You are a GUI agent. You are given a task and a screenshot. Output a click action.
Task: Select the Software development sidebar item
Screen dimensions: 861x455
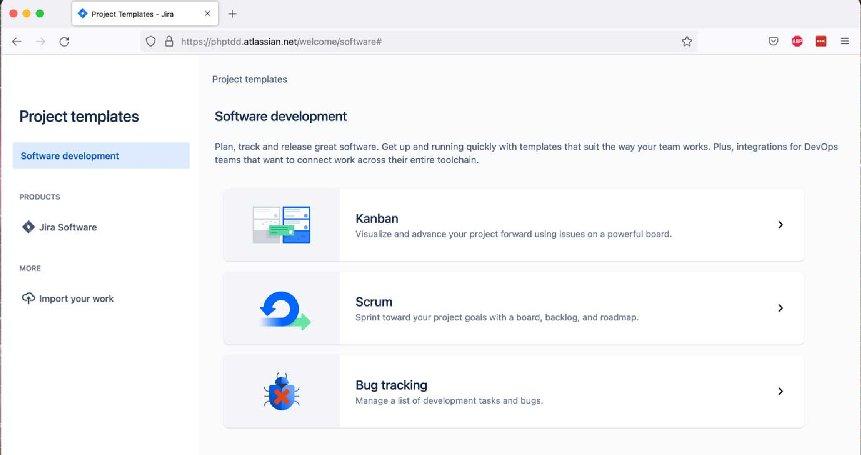tap(101, 155)
